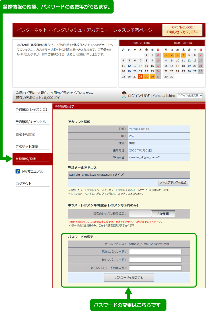Click OPEN/CLOSE お知らせ&カレンダー button
Image resolution: width=206 pixels, height=311 pixels.
click(x=182, y=30)
